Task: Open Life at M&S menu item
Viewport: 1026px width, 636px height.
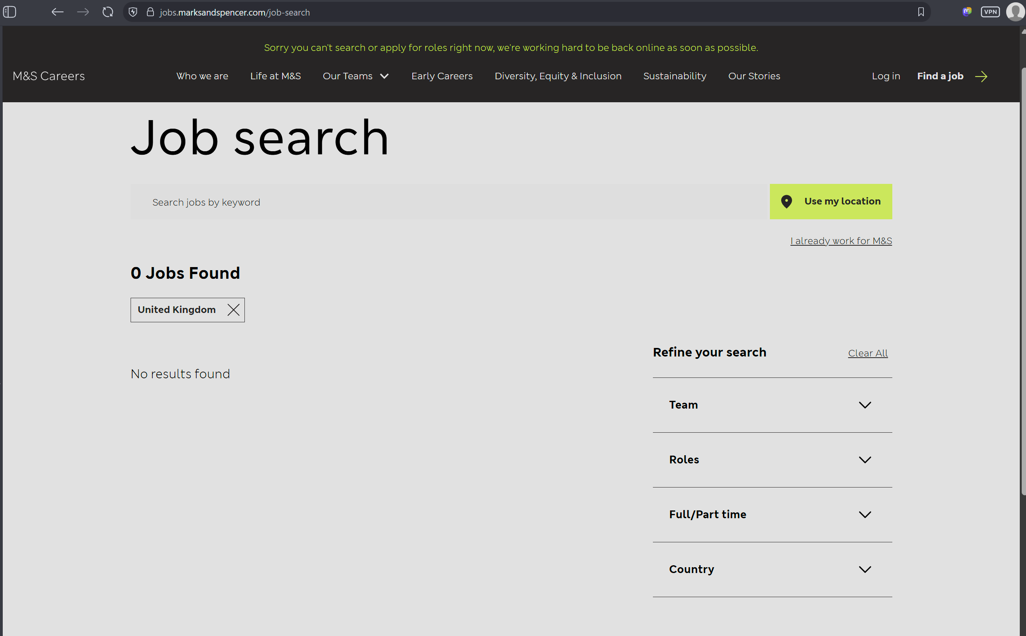Action: 276,76
